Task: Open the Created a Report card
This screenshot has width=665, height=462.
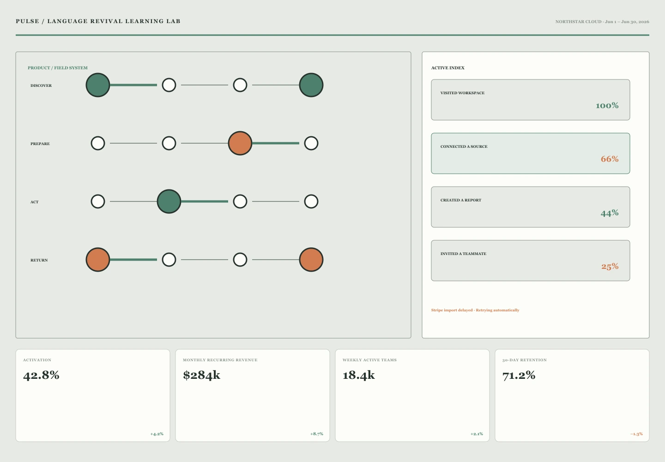Action: tap(531, 207)
